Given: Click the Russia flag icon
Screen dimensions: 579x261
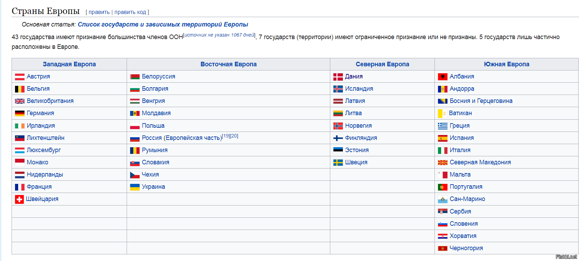Looking at the screenshot, I should [x=135, y=138].
